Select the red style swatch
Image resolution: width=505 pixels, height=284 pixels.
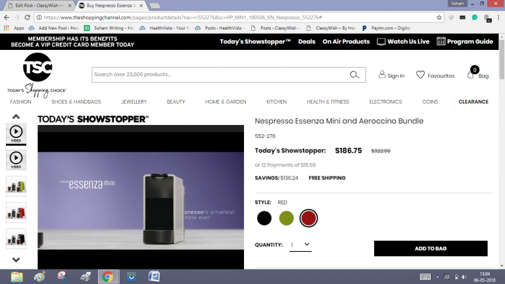308,218
